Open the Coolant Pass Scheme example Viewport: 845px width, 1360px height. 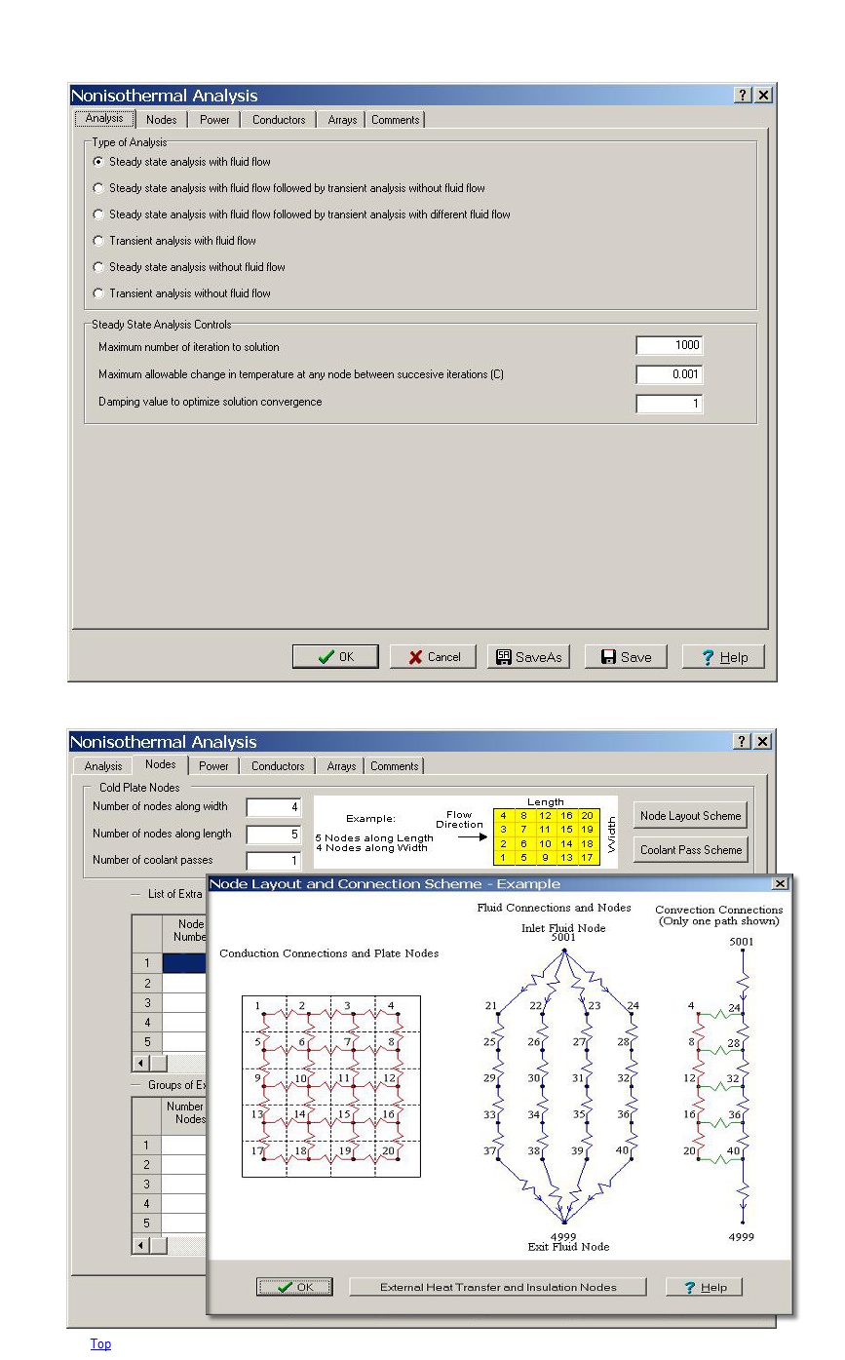pos(691,849)
